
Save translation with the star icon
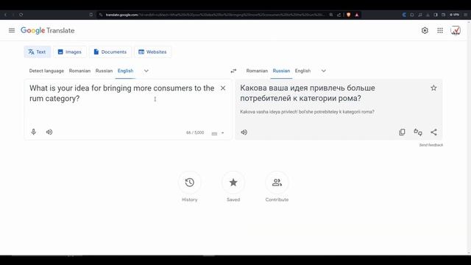[x=433, y=88]
